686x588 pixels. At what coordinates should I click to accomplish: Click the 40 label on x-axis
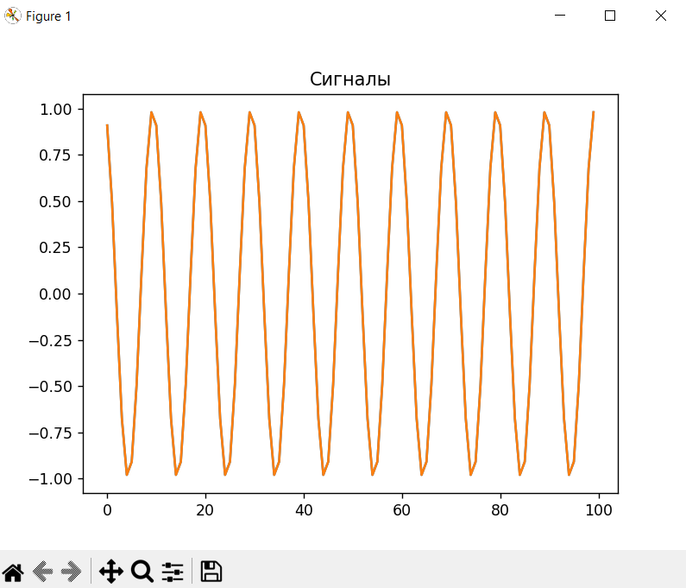(304, 510)
